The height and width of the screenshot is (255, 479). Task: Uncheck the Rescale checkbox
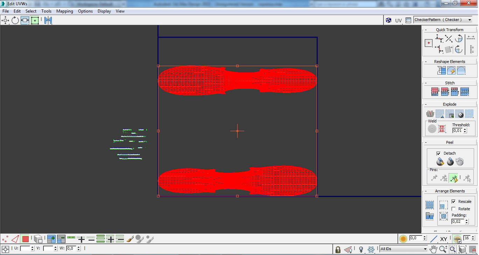(453, 201)
